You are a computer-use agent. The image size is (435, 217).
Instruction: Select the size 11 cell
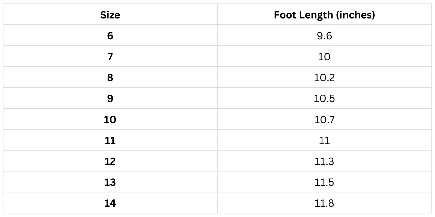tap(110, 141)
